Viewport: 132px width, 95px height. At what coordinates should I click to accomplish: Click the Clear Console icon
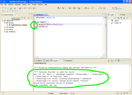click(x=111, y=60)
